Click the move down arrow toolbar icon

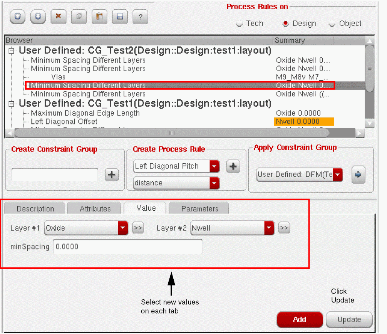[x=38, y=17]
